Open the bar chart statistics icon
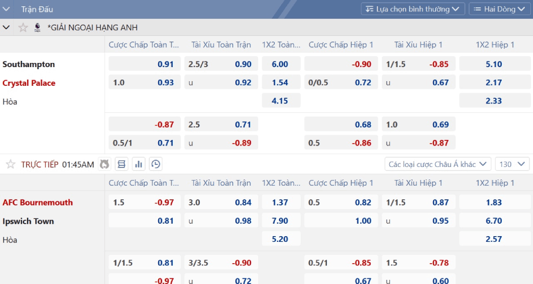 coord(138,164)
